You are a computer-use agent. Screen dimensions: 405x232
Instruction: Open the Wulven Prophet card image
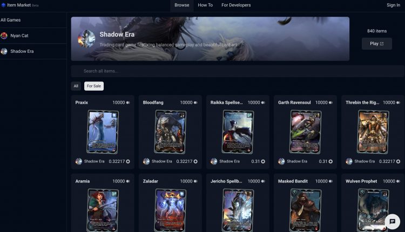(x=373, y=210)
